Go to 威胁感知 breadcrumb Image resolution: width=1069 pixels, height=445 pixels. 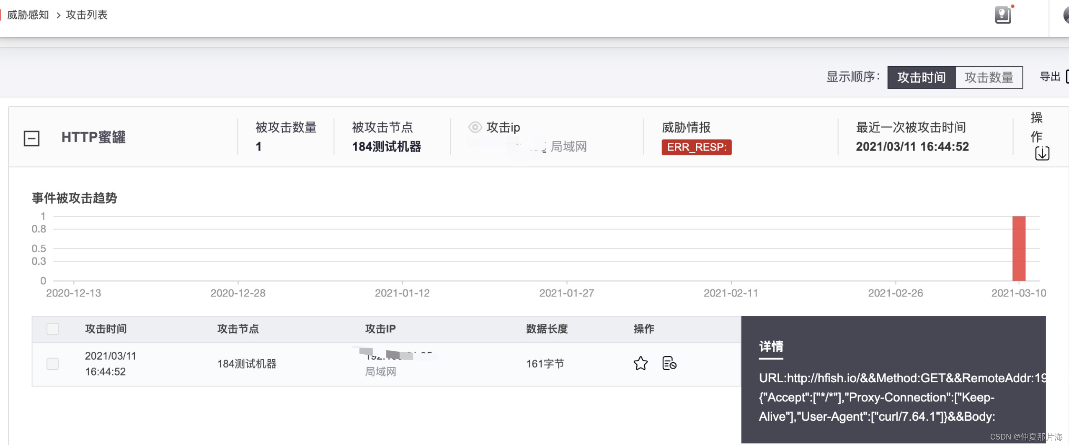pos(28,15)
